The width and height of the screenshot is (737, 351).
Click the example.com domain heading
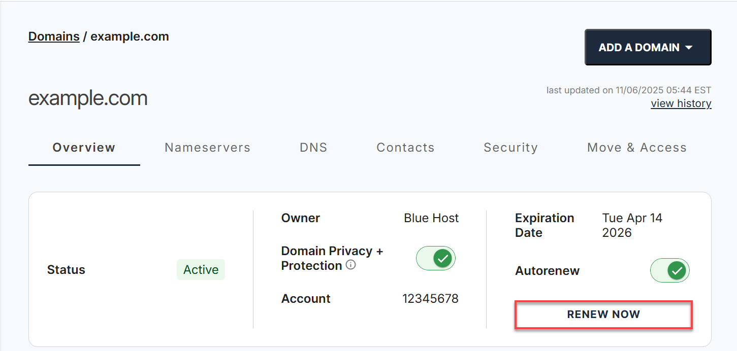tap(87, 98)
